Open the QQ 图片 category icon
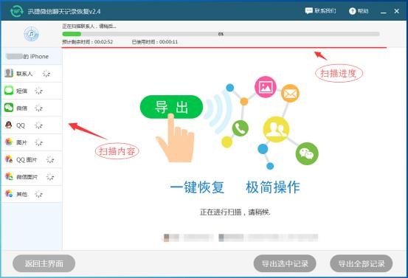This screenshot has height=278, width=408. click(x=9, y=159)
